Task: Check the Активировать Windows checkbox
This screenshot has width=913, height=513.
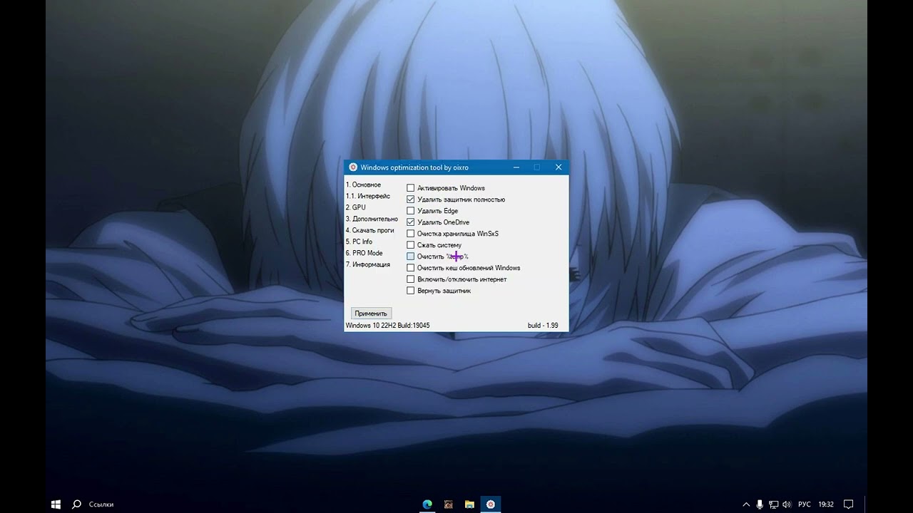Action: pyautogui.click(x=411, y=188)
